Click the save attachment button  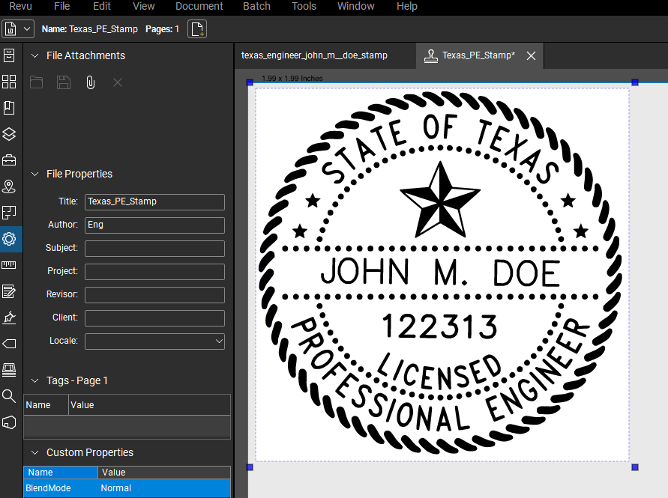click(63, 82)
